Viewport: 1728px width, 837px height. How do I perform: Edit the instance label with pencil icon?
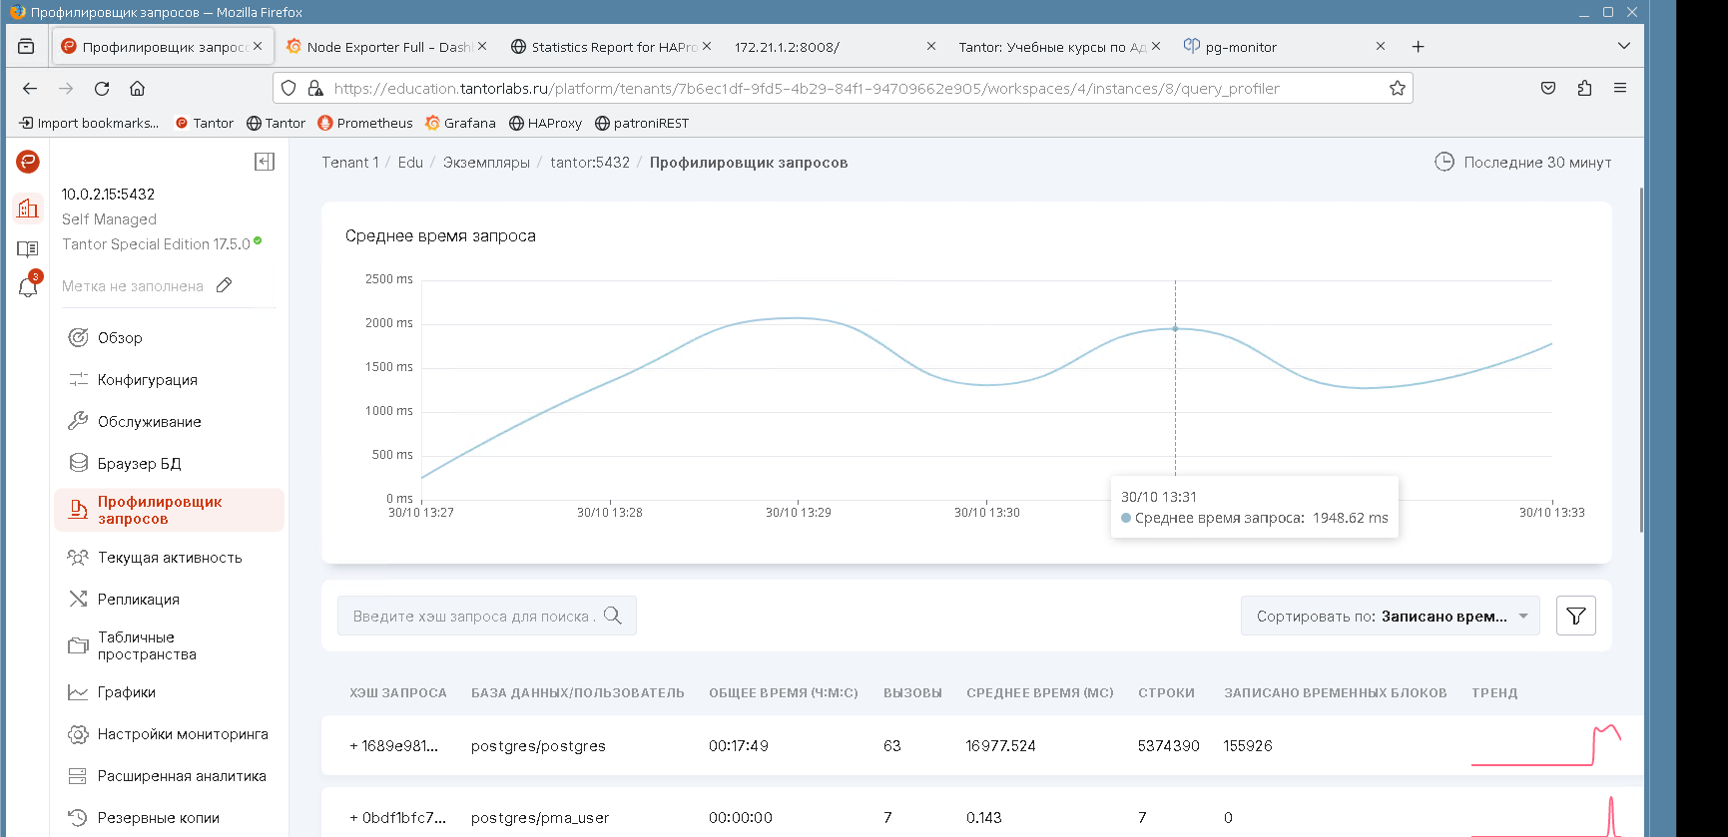[225, 285]
